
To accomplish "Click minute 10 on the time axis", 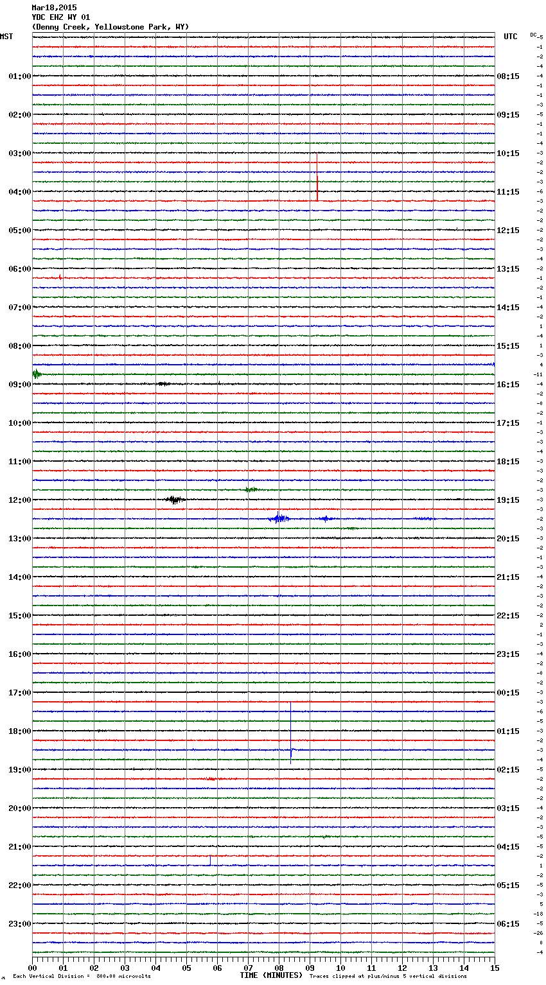I will pos(340,968).
